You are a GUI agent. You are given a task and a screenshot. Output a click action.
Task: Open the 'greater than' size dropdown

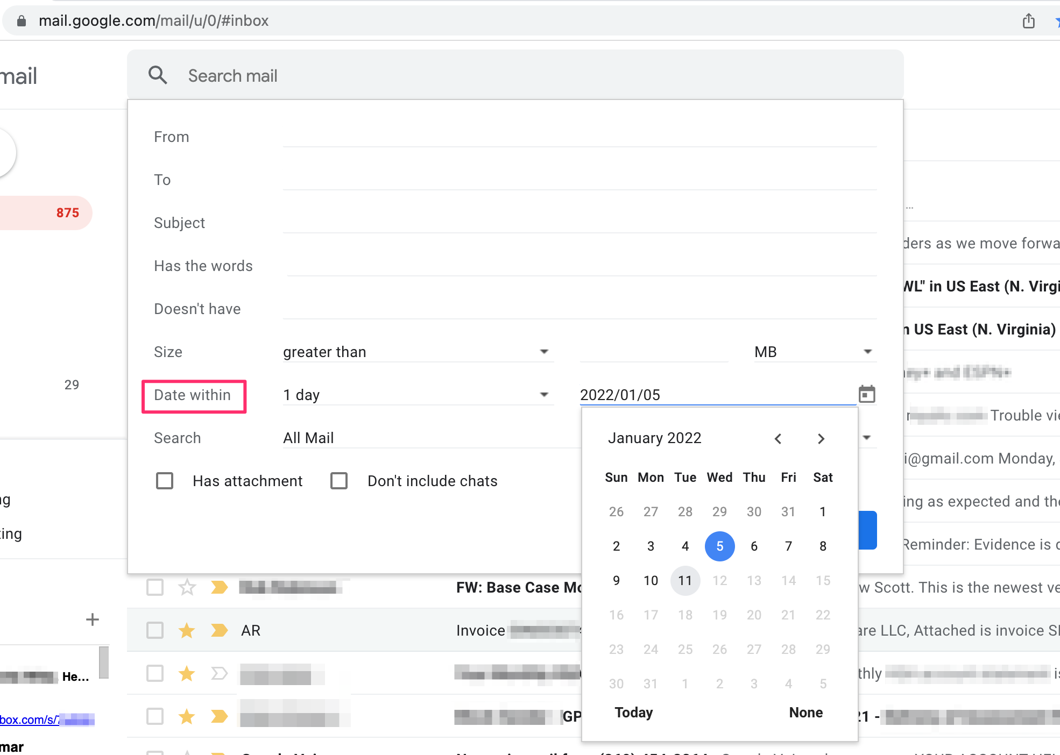click(545, 351)
